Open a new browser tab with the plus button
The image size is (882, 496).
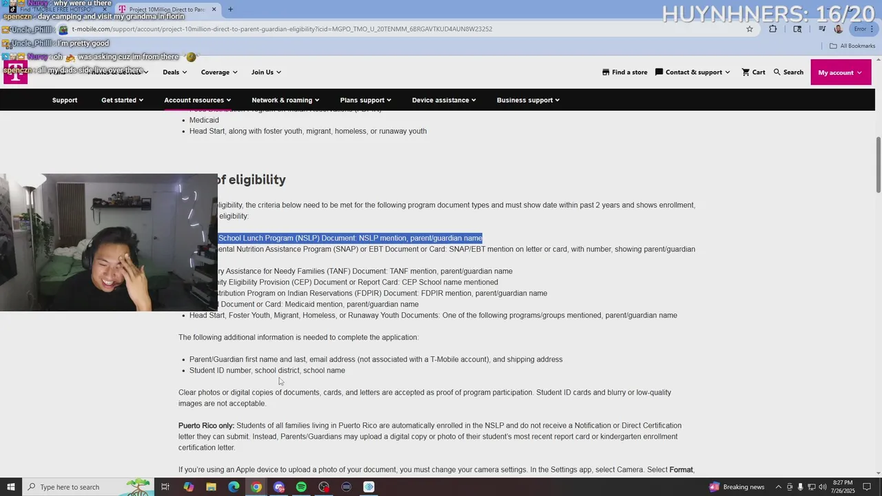(230, 10)
